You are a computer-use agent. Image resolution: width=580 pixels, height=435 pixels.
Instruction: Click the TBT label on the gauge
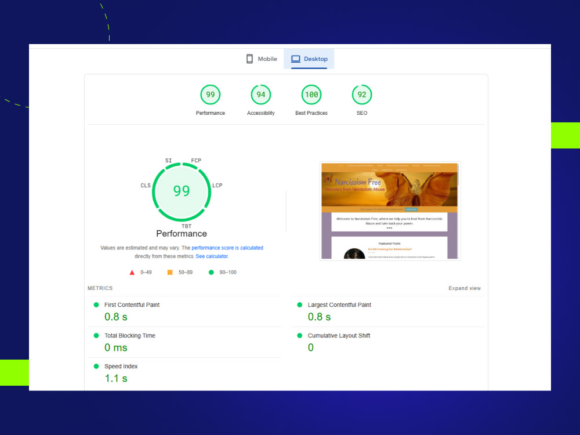pyautogui.click(x=186, y=226)
